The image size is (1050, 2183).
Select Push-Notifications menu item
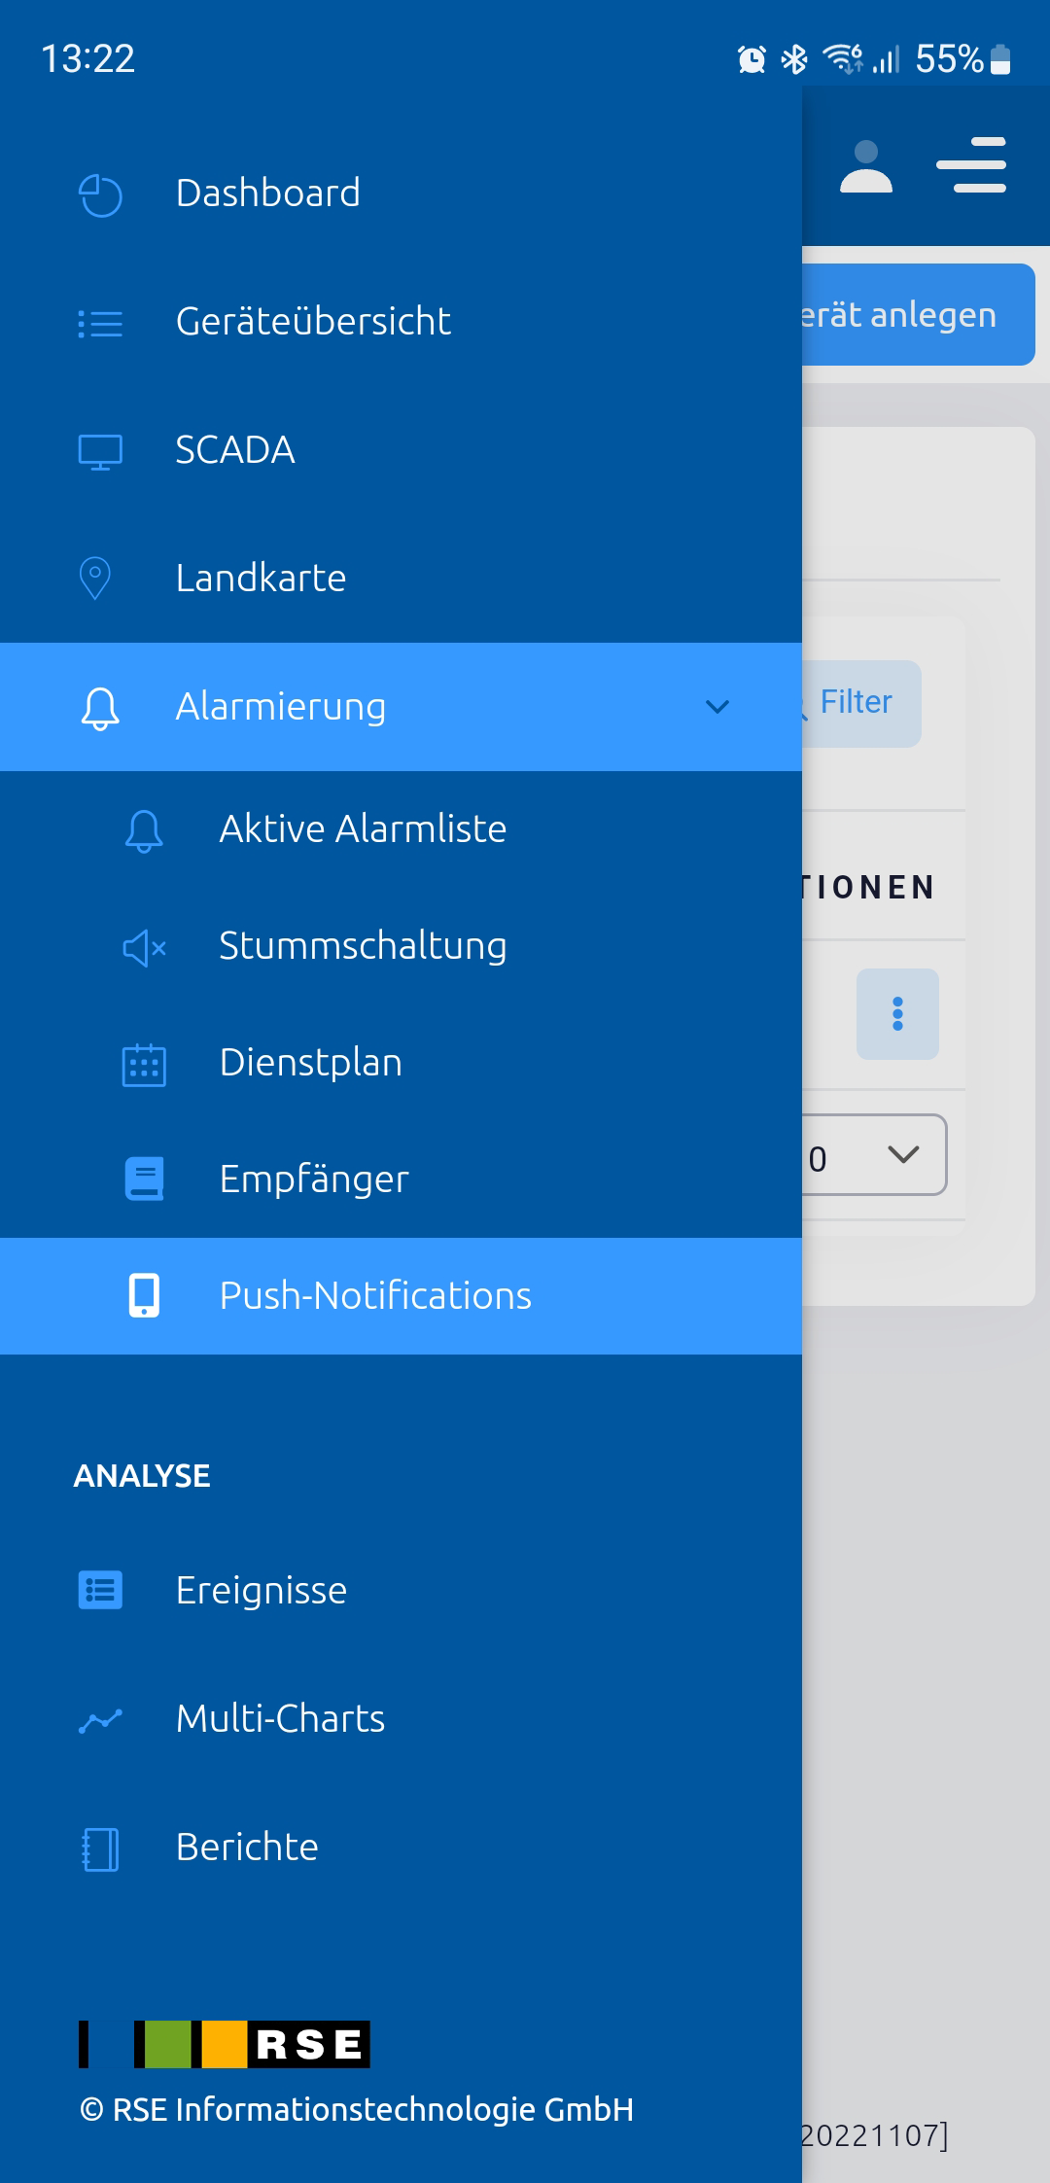[401, 1296]
